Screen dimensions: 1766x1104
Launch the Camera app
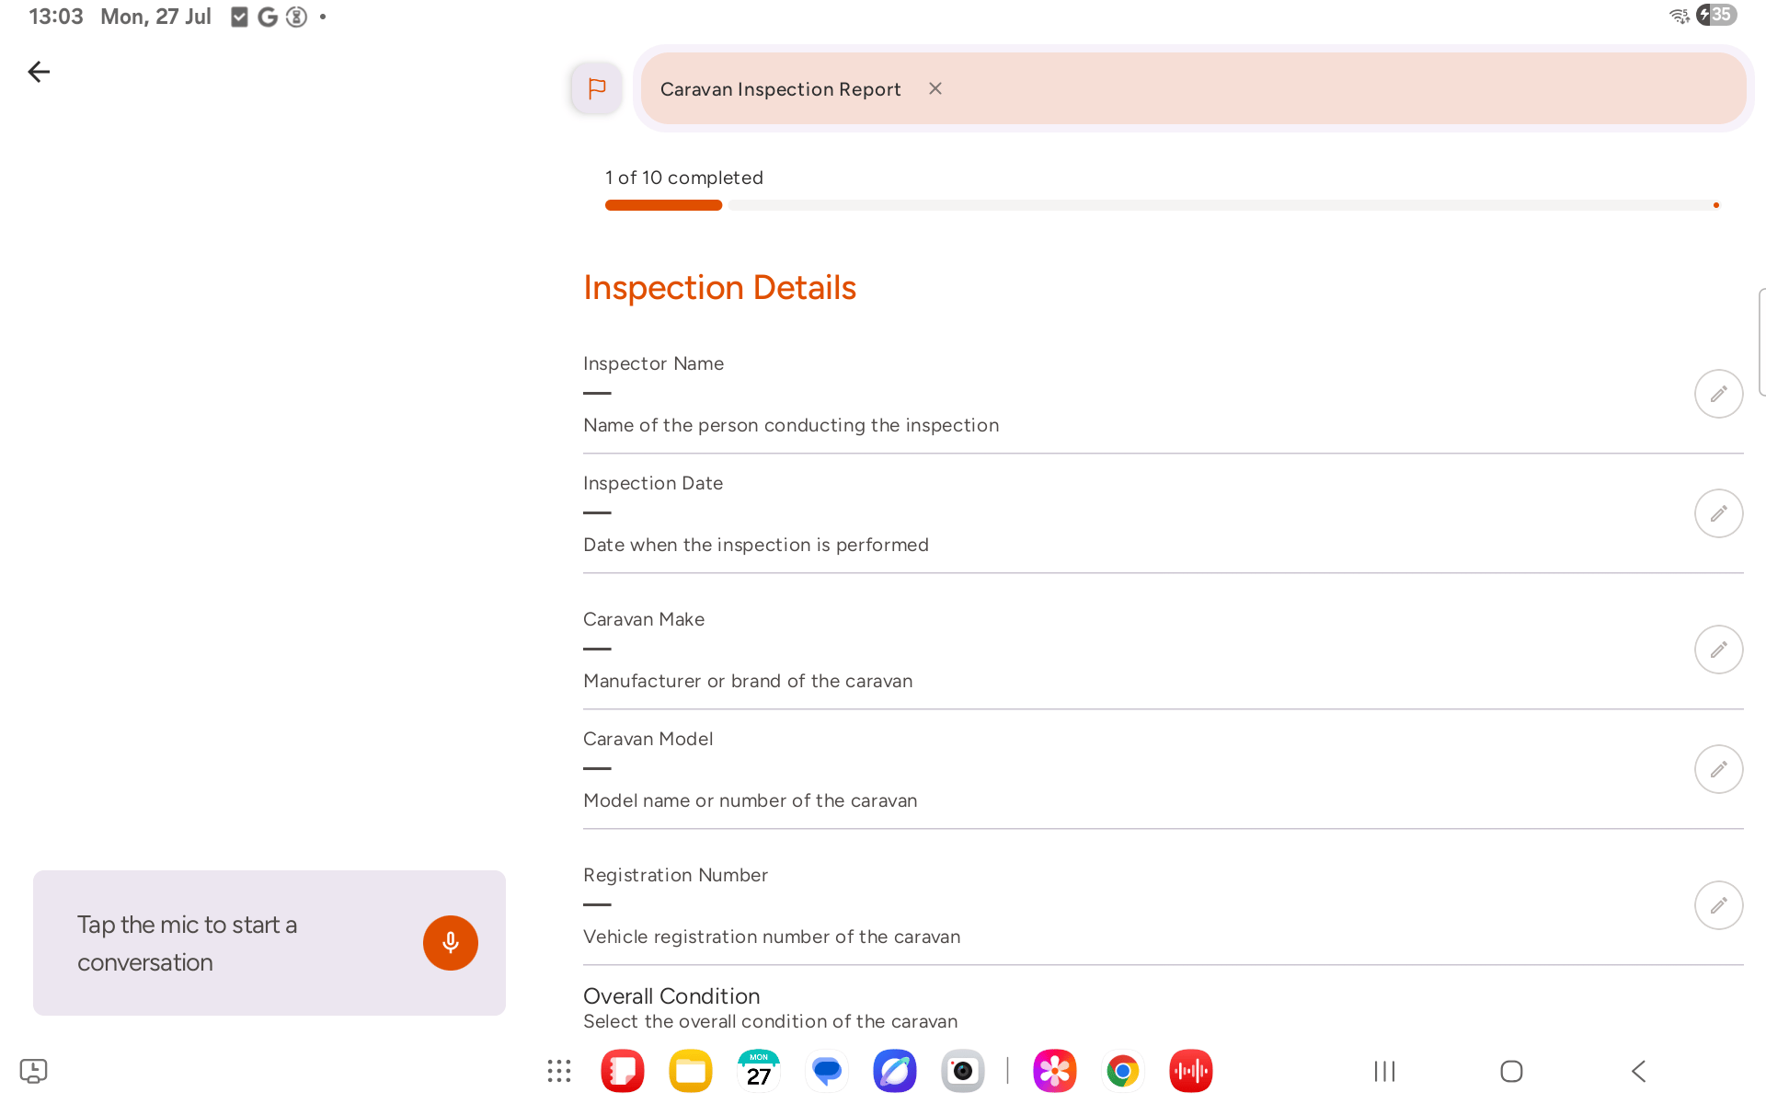963,1071
